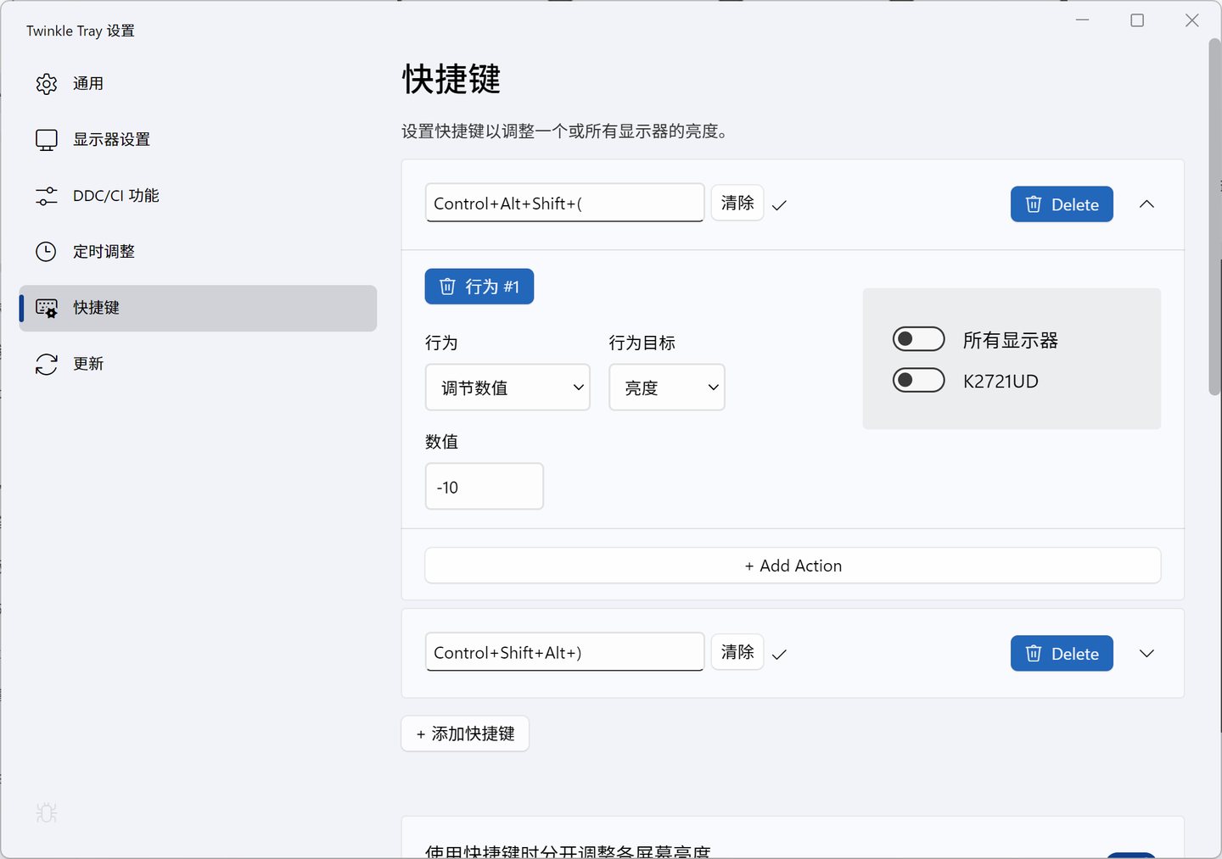1222x859 pixels.
Task: Click the 定时调整 clock icon
Action: pos(47,251)
